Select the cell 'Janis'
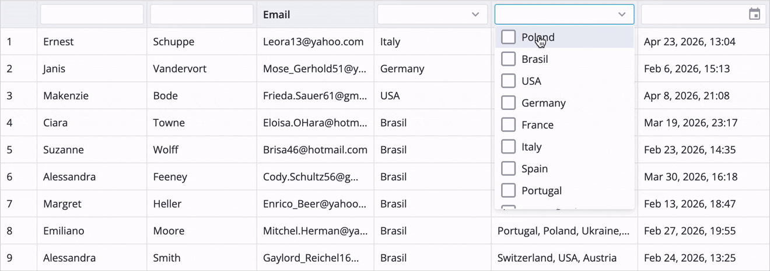The image size is (770, 271). [92, 69]
